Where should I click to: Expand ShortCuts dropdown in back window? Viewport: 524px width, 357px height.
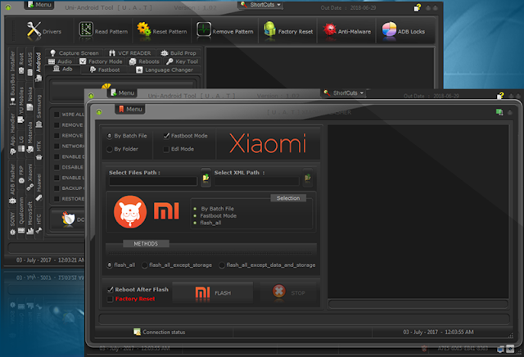[260, 5]
